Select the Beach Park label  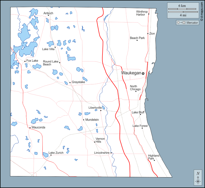pyautogui.click(x=137, y=38)
